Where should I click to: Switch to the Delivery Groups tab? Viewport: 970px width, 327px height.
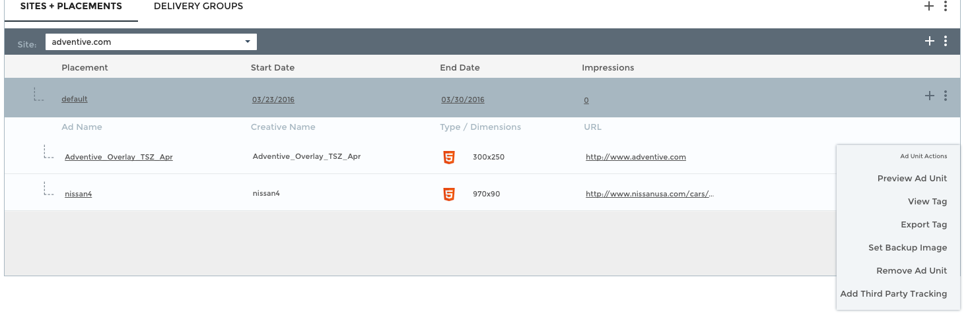[198, 7]
